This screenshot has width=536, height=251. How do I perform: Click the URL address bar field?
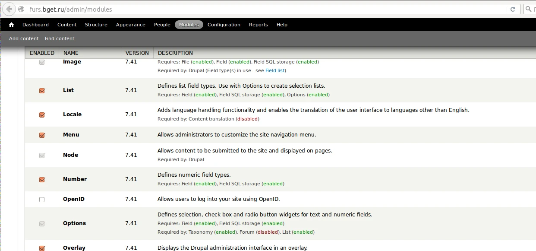[x=259, y=9]
